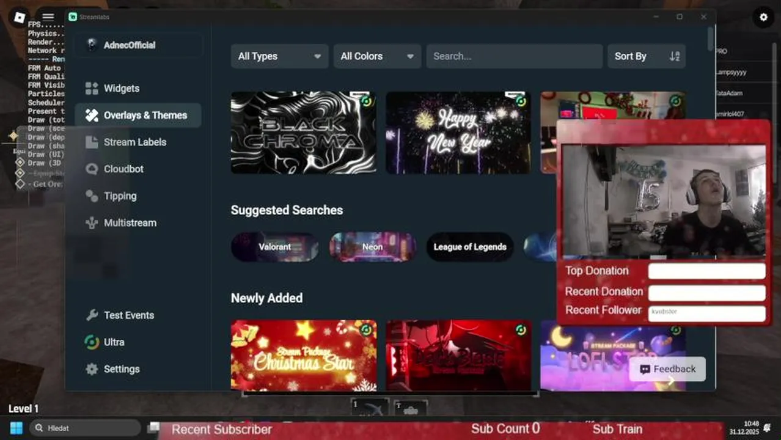The image size is (781, 440).
Task: Expand the All Types dropdown
Action: [279, 56]
